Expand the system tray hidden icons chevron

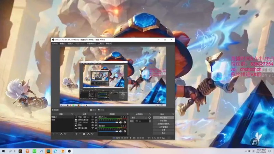coord(246,151)
